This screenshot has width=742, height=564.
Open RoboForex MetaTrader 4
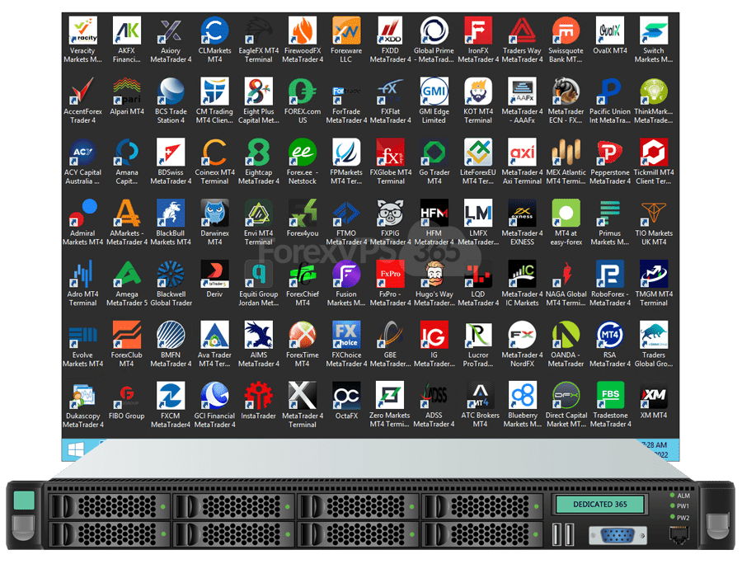[610, 277]
